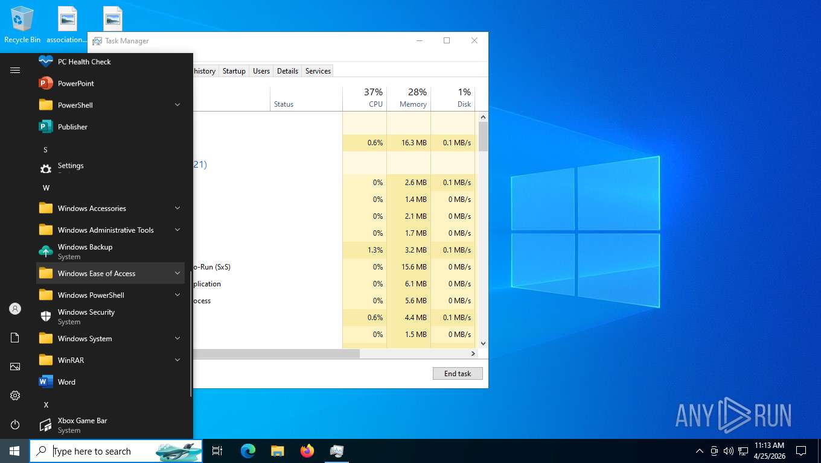821x463 pixels.
Task: Expand Windows System chevron
Action: [x=177, y=338]
